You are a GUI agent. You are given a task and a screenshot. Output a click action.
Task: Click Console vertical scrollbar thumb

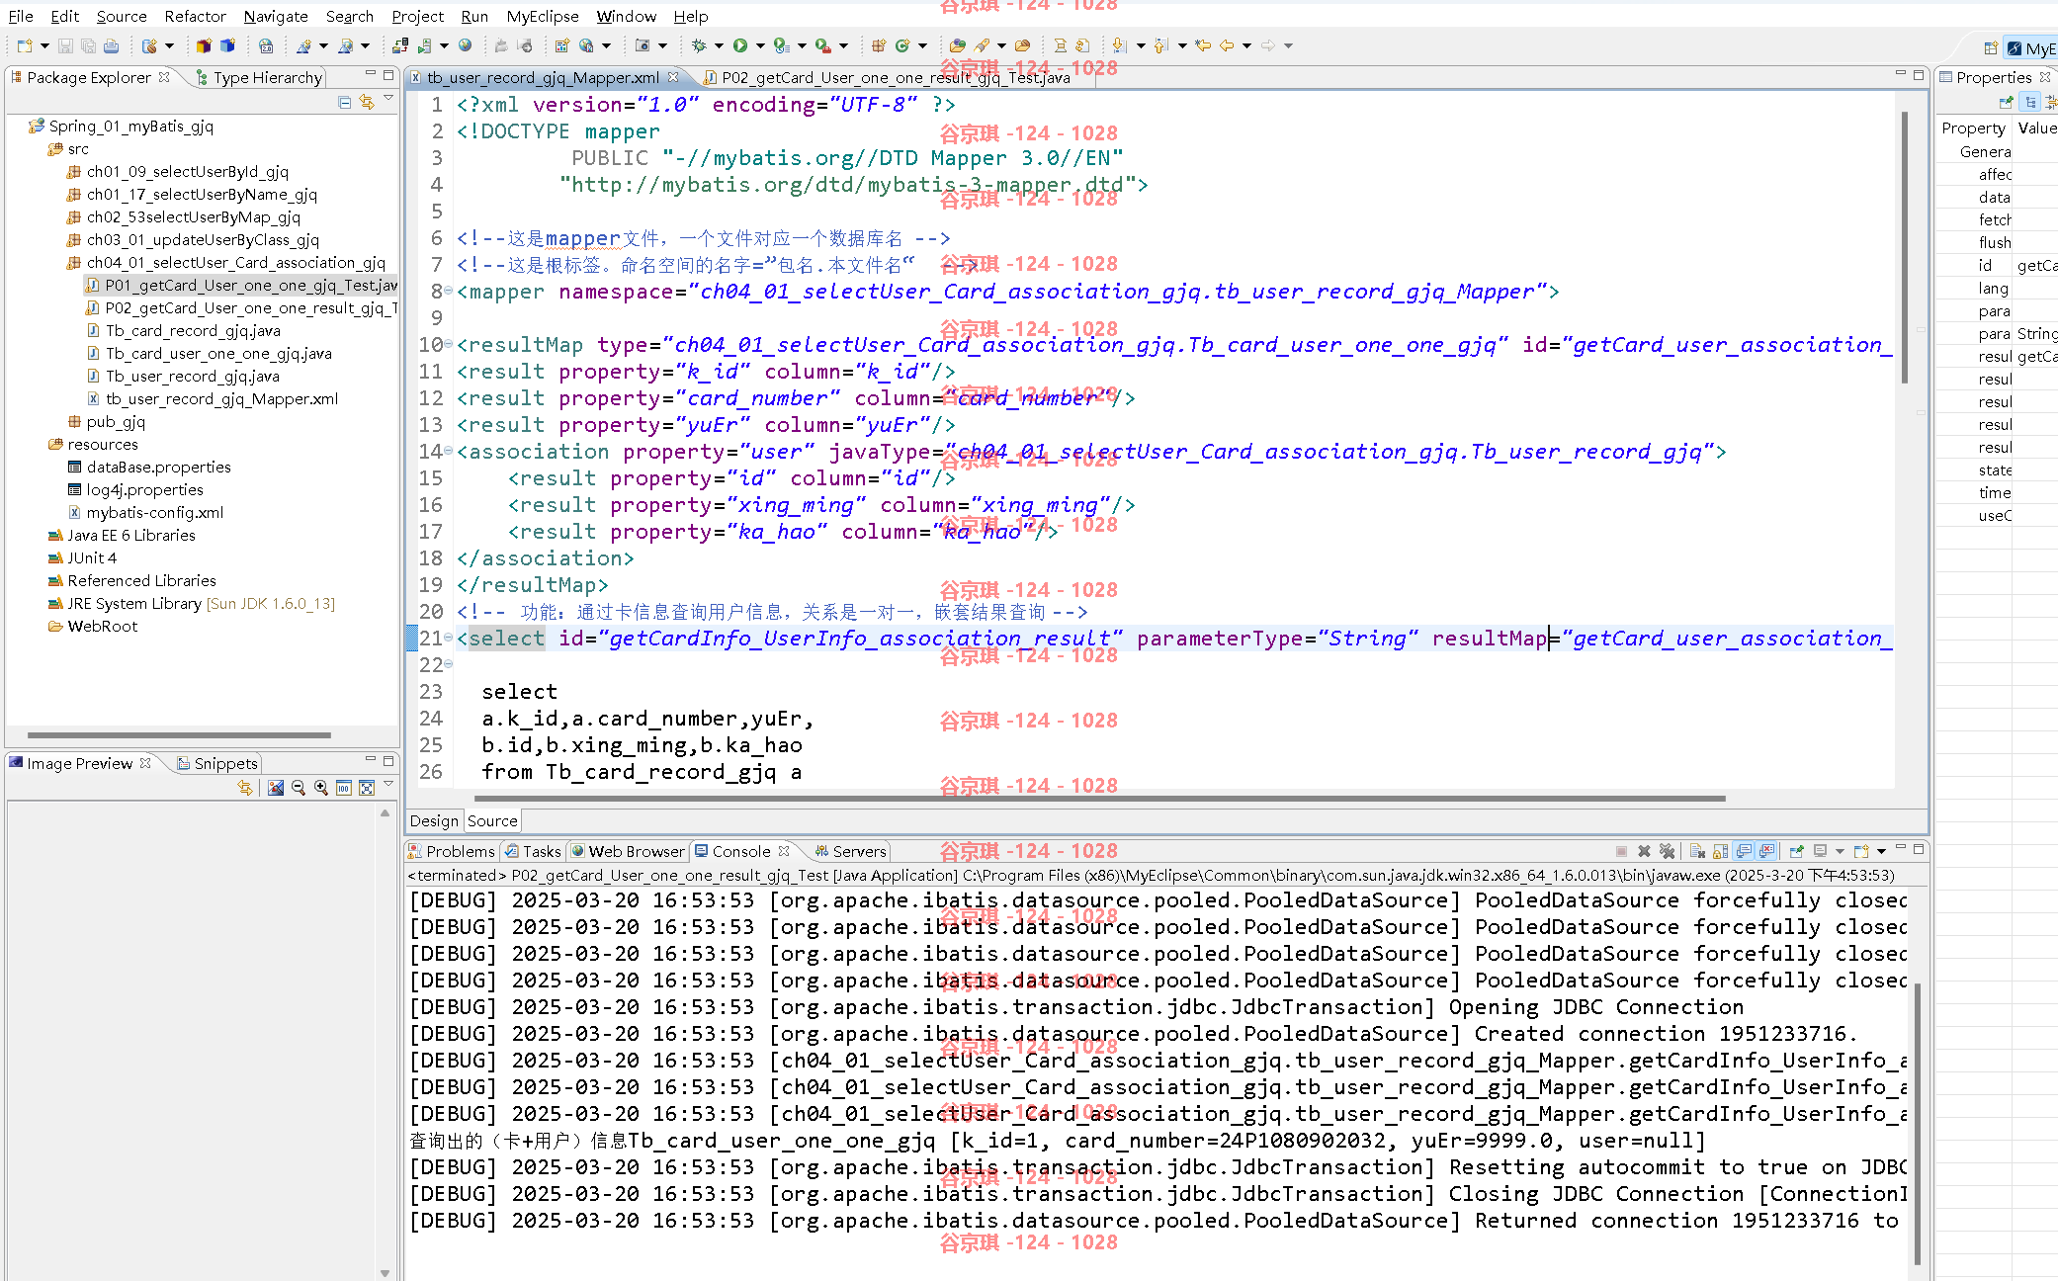(x=1918, y=1124)
